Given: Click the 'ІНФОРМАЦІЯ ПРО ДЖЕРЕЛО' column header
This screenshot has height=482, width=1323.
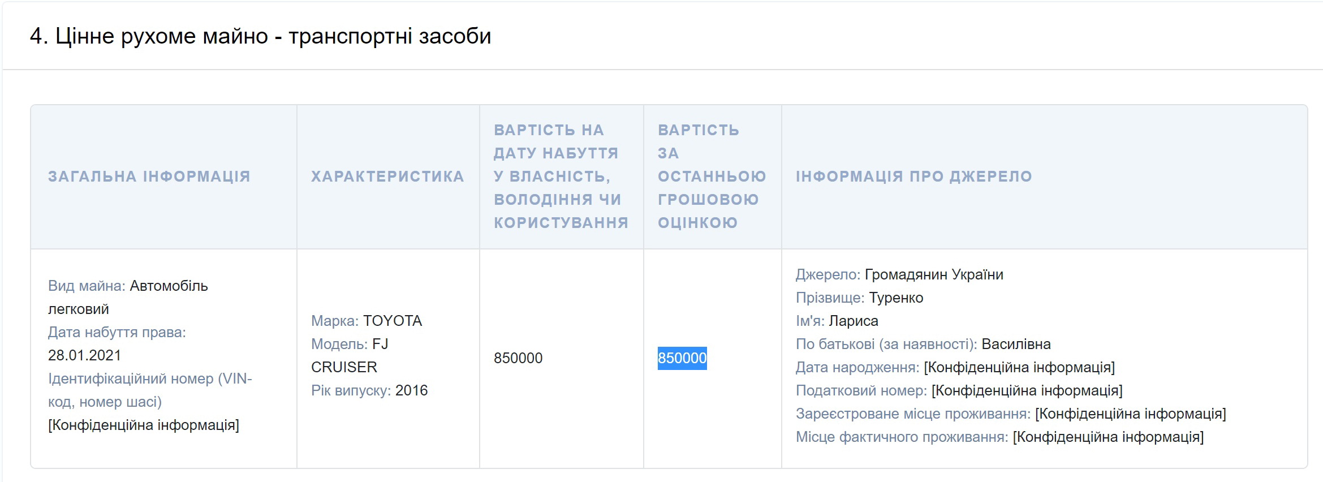Looking at the screenshot, I should coord(913,177).
